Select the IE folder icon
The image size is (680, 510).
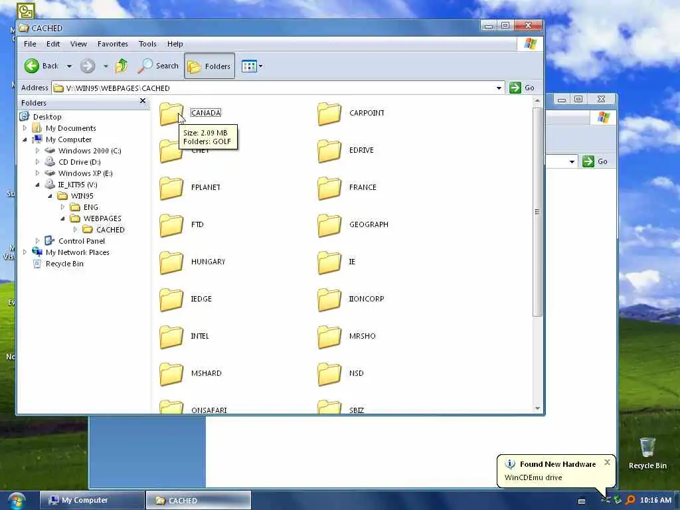point(329,262)
